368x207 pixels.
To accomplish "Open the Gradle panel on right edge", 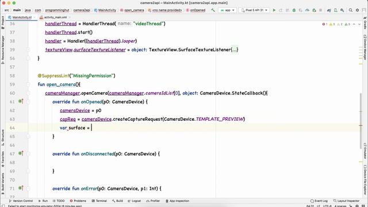I will click(365, 23).
